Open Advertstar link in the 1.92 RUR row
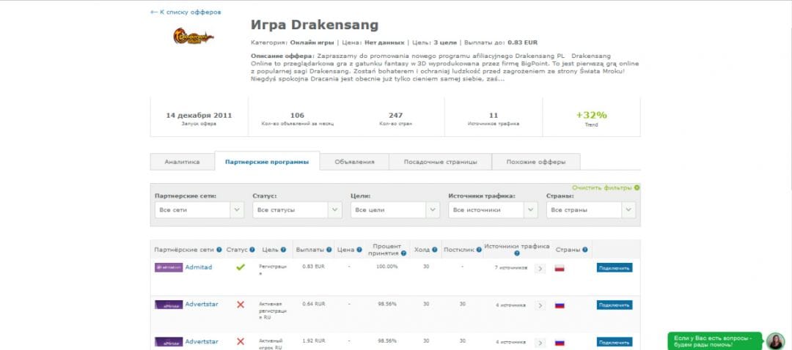 202,341
